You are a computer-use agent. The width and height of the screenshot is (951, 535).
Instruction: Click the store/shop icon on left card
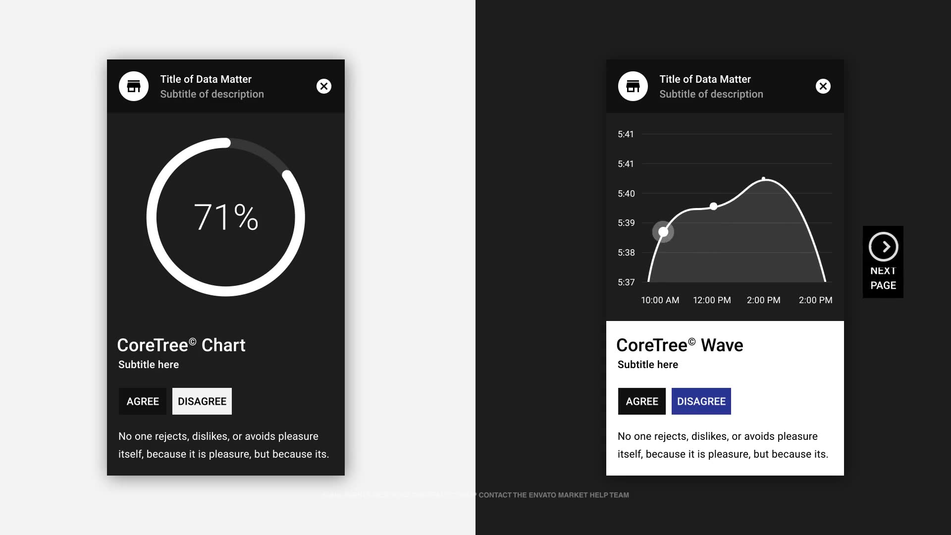[x=133, y=86]
